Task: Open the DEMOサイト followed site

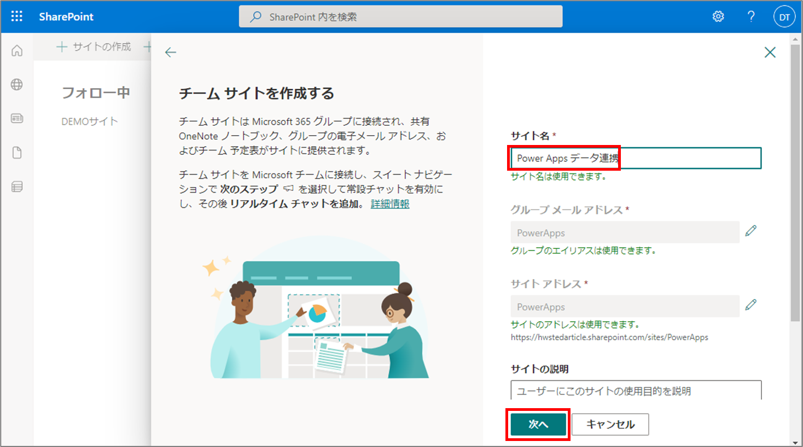Action: click(90, 121)
